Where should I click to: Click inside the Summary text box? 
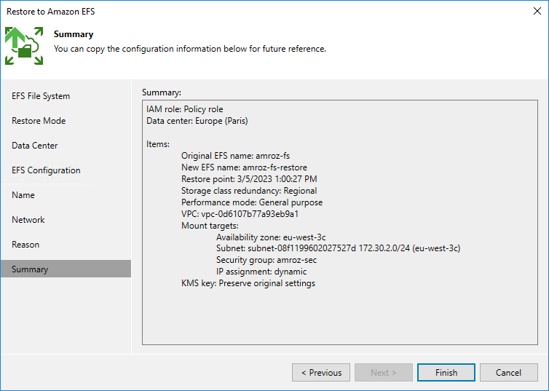[339, 313]
